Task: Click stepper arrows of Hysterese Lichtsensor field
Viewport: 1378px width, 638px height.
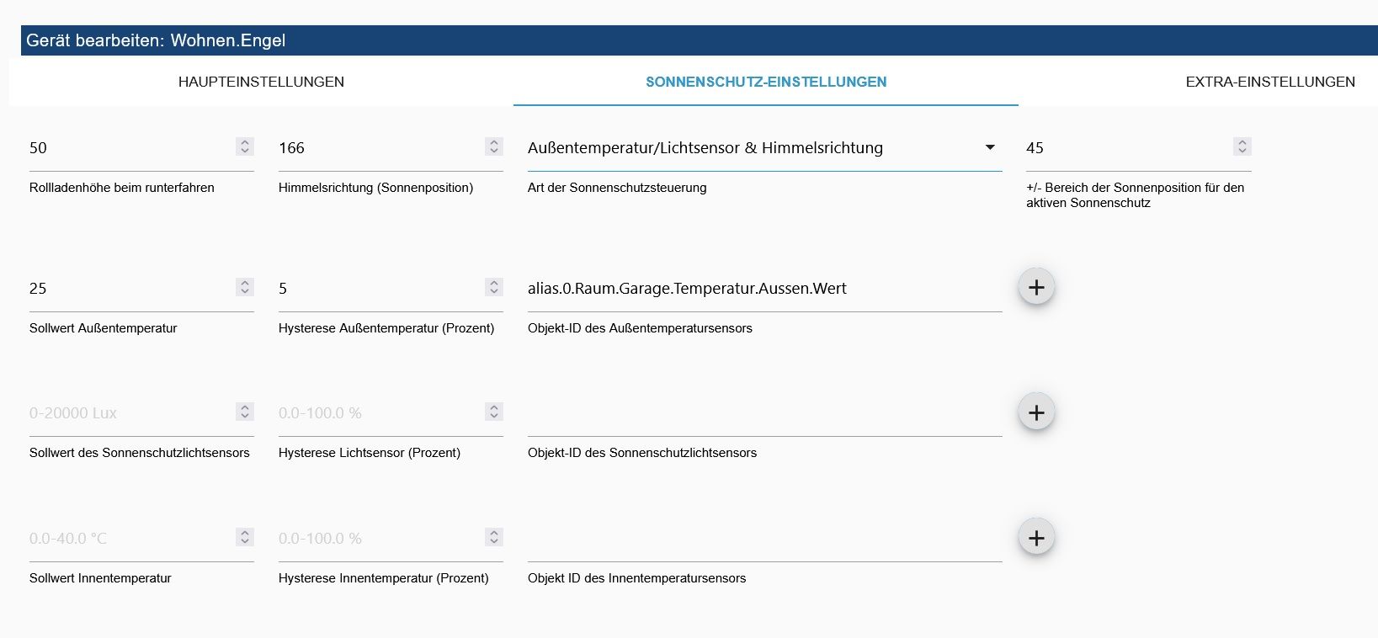Action: point(494,412)
